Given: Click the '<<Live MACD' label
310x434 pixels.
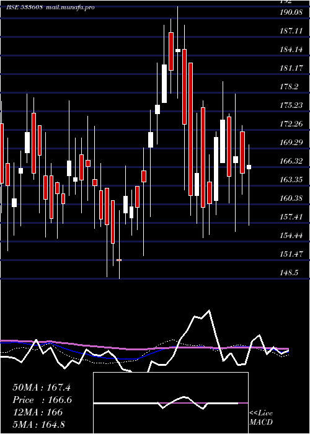Looking at the screenshot, I should [x=261, y=418].
